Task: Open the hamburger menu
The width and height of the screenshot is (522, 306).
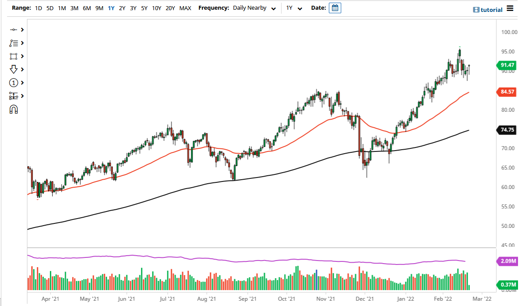Action: pyautogui.click(x=510, y=8)
